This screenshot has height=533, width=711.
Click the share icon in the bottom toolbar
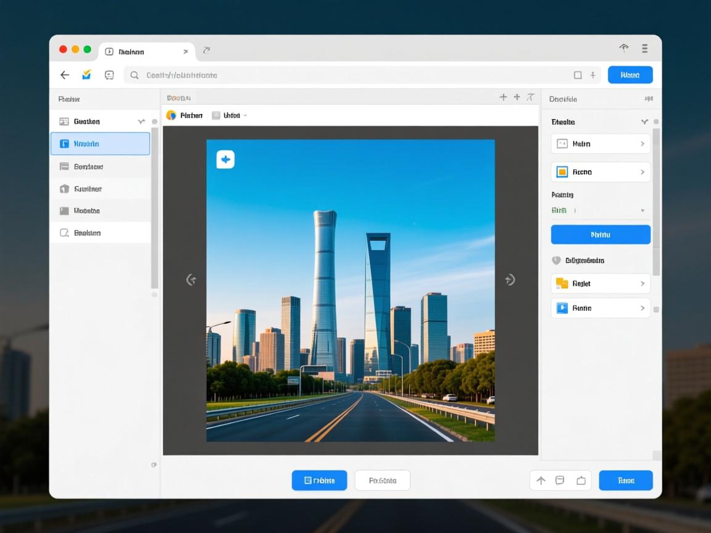coord(581,481)
